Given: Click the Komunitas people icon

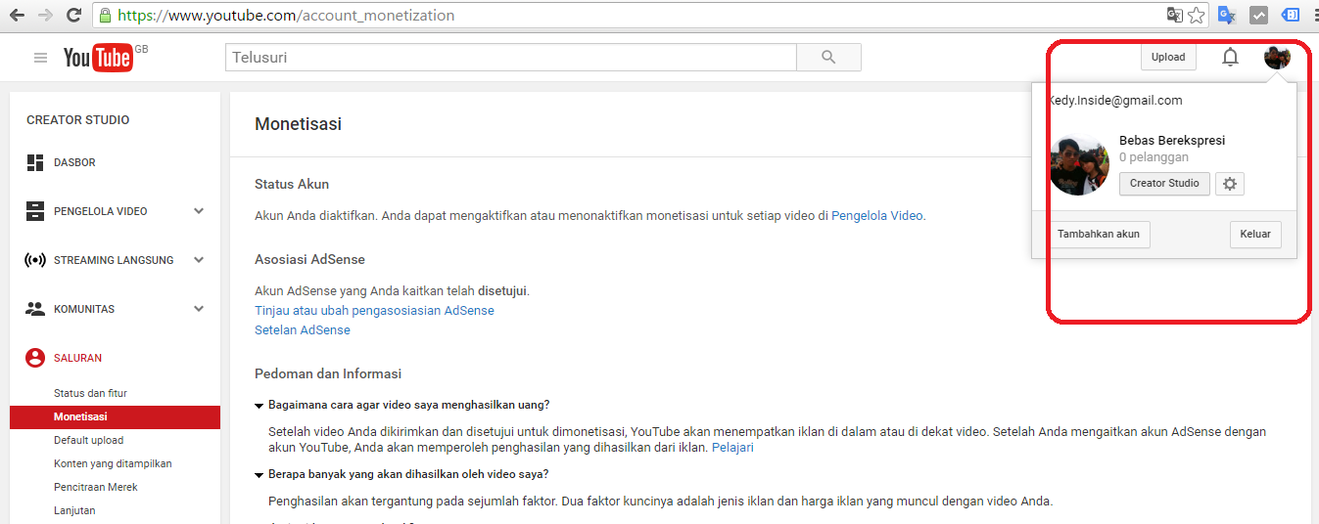Looking at the screenshot, I should point(35,309).
